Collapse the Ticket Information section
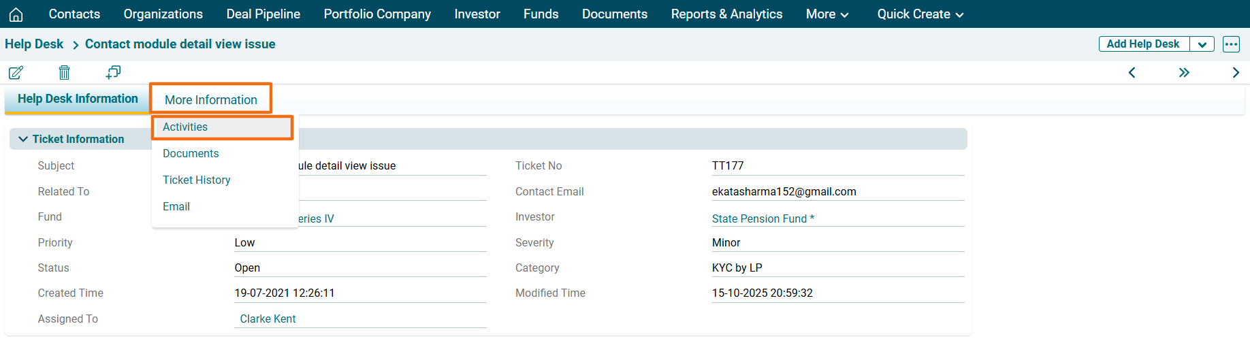 click(x=23, y=139)
